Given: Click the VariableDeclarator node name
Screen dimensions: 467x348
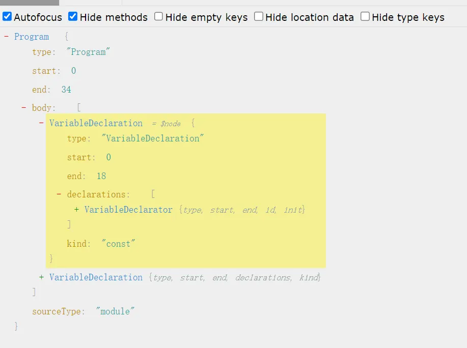Looking at the screenshot, I should [128, 210].
